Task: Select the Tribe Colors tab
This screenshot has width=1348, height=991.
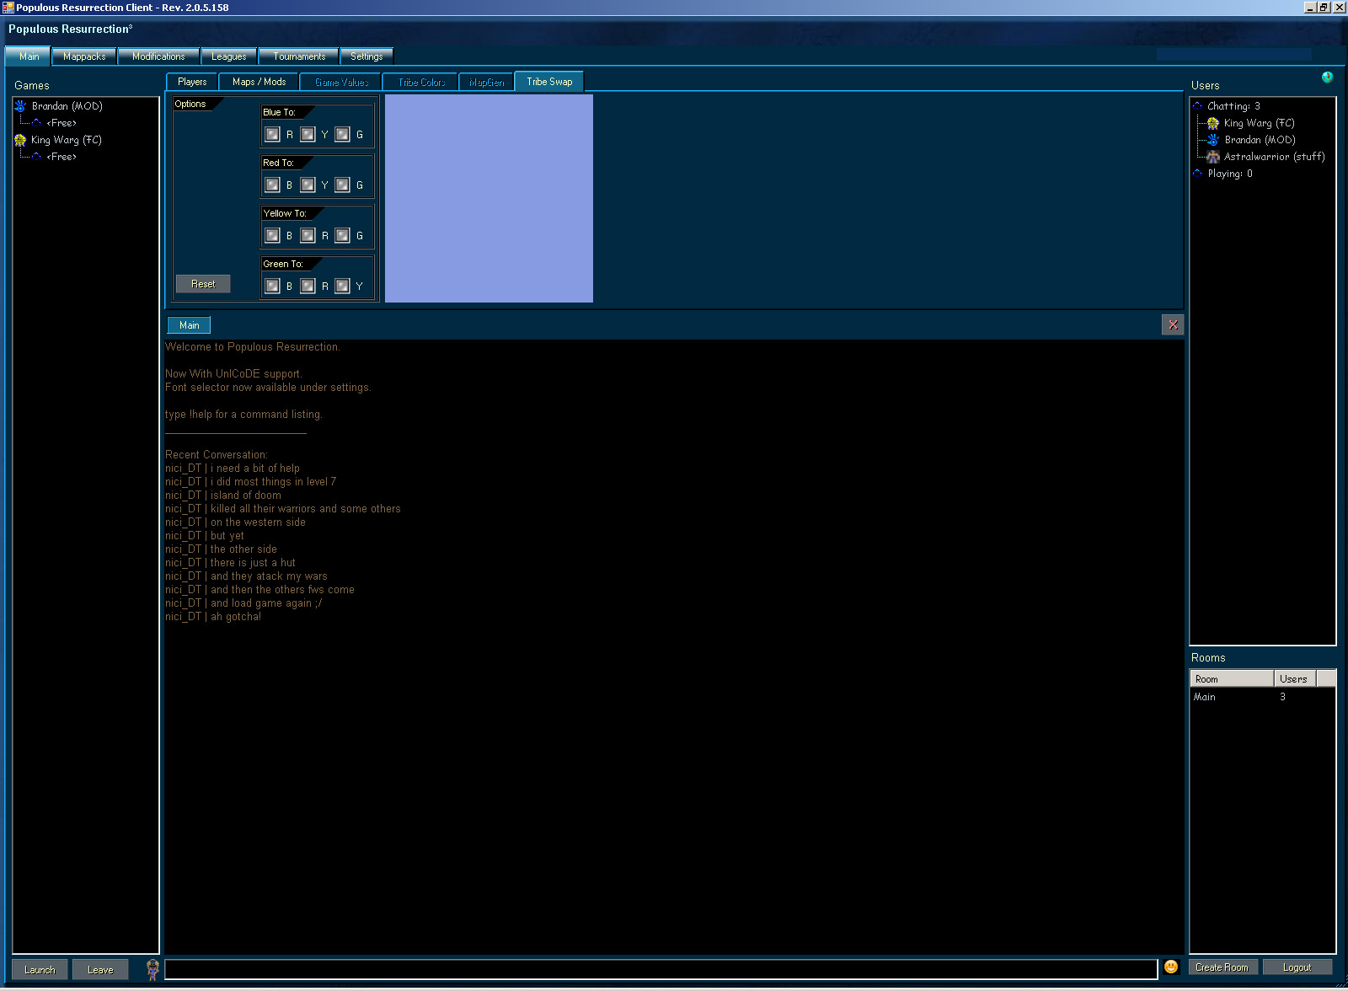Action: pyautogui.click(x=421, y=82)
